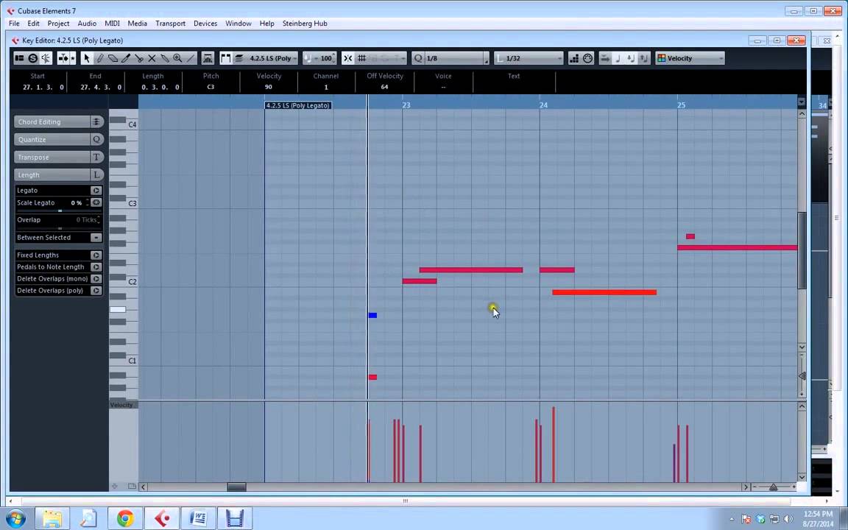Click the MIDI Input connector icon

pos(588,58)
